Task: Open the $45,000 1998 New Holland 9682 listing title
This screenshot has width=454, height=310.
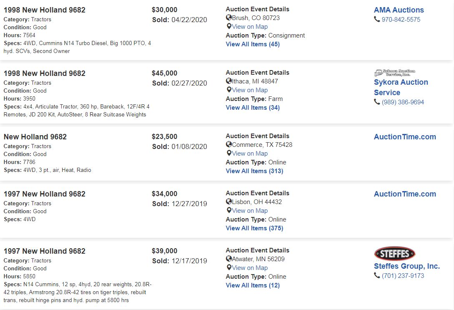Action: 45,73
